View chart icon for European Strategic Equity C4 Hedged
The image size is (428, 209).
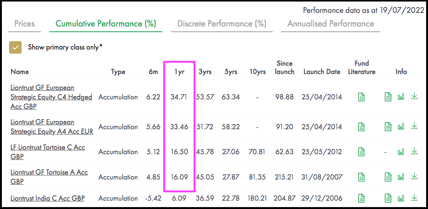click(x=401, y=97)
